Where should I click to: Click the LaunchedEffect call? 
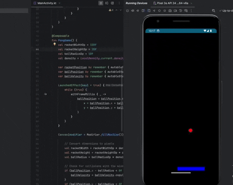click(69, 85)
